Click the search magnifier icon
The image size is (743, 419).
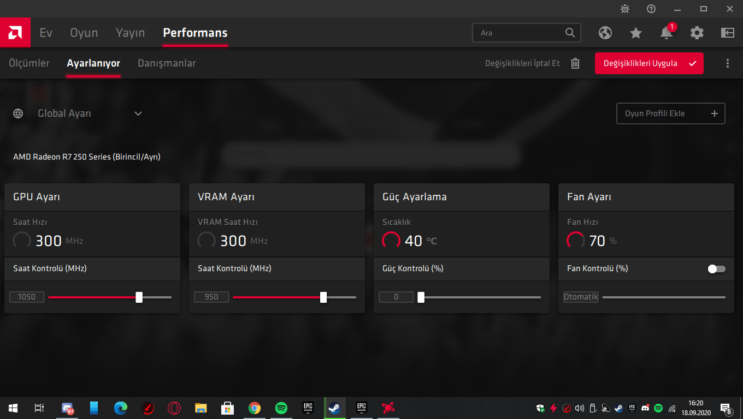[570, 33]
